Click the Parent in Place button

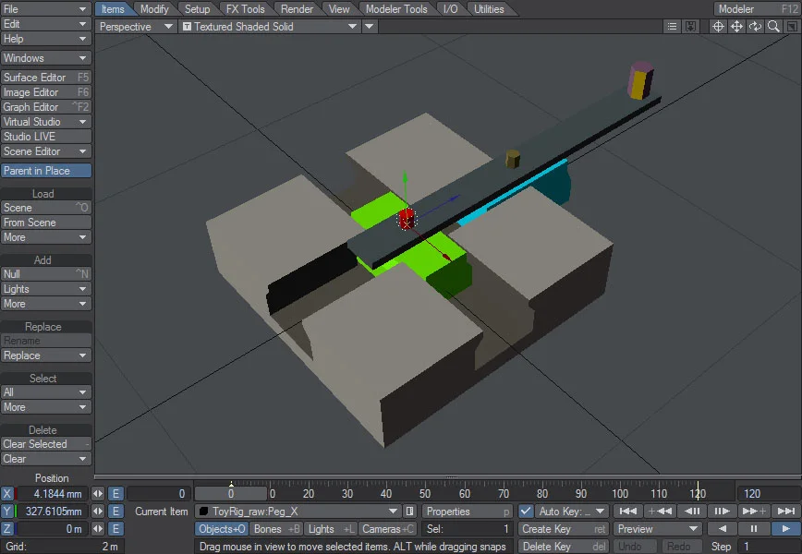pyautogui.click(x=46, y=170)
